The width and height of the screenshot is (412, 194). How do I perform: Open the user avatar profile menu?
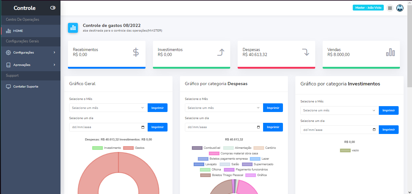[x=400, y=8]
